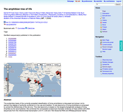
Task: Open the Connotea text link
Action: click(x=21, y=28)
